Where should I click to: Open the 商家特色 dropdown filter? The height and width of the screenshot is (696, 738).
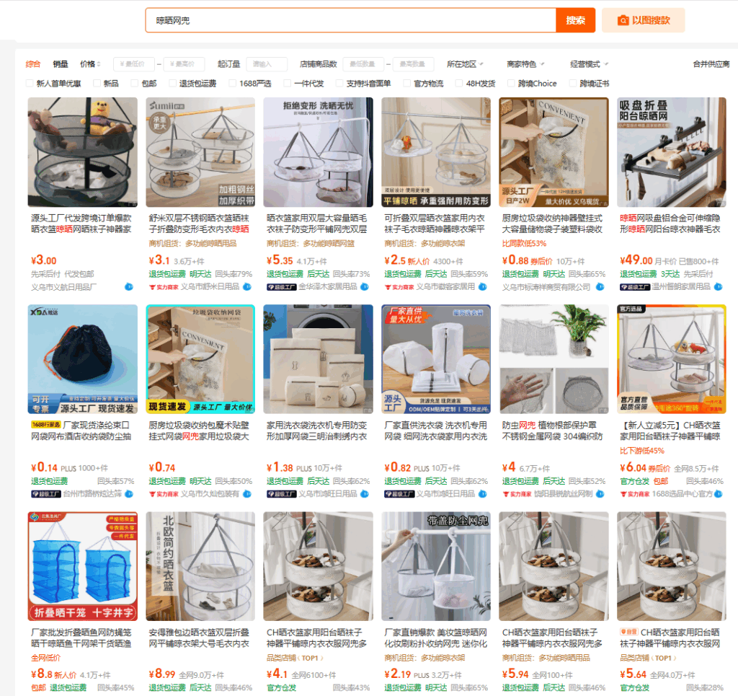point(525,64)
